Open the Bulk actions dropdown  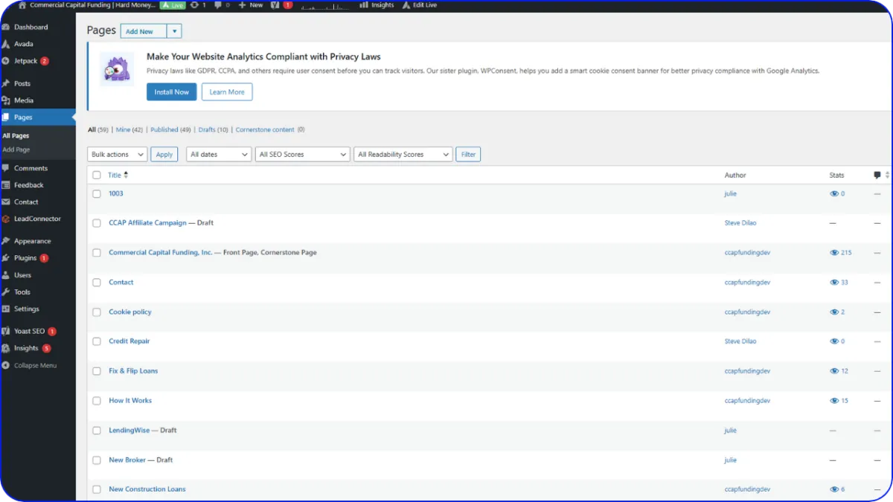118,155
